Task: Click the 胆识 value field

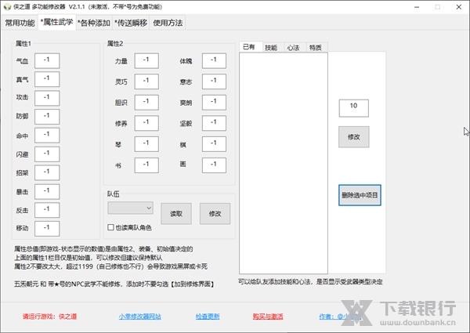Action: tap(146, 103)
